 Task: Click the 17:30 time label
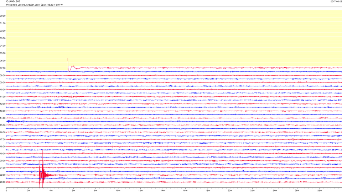[x=3, y=139]
